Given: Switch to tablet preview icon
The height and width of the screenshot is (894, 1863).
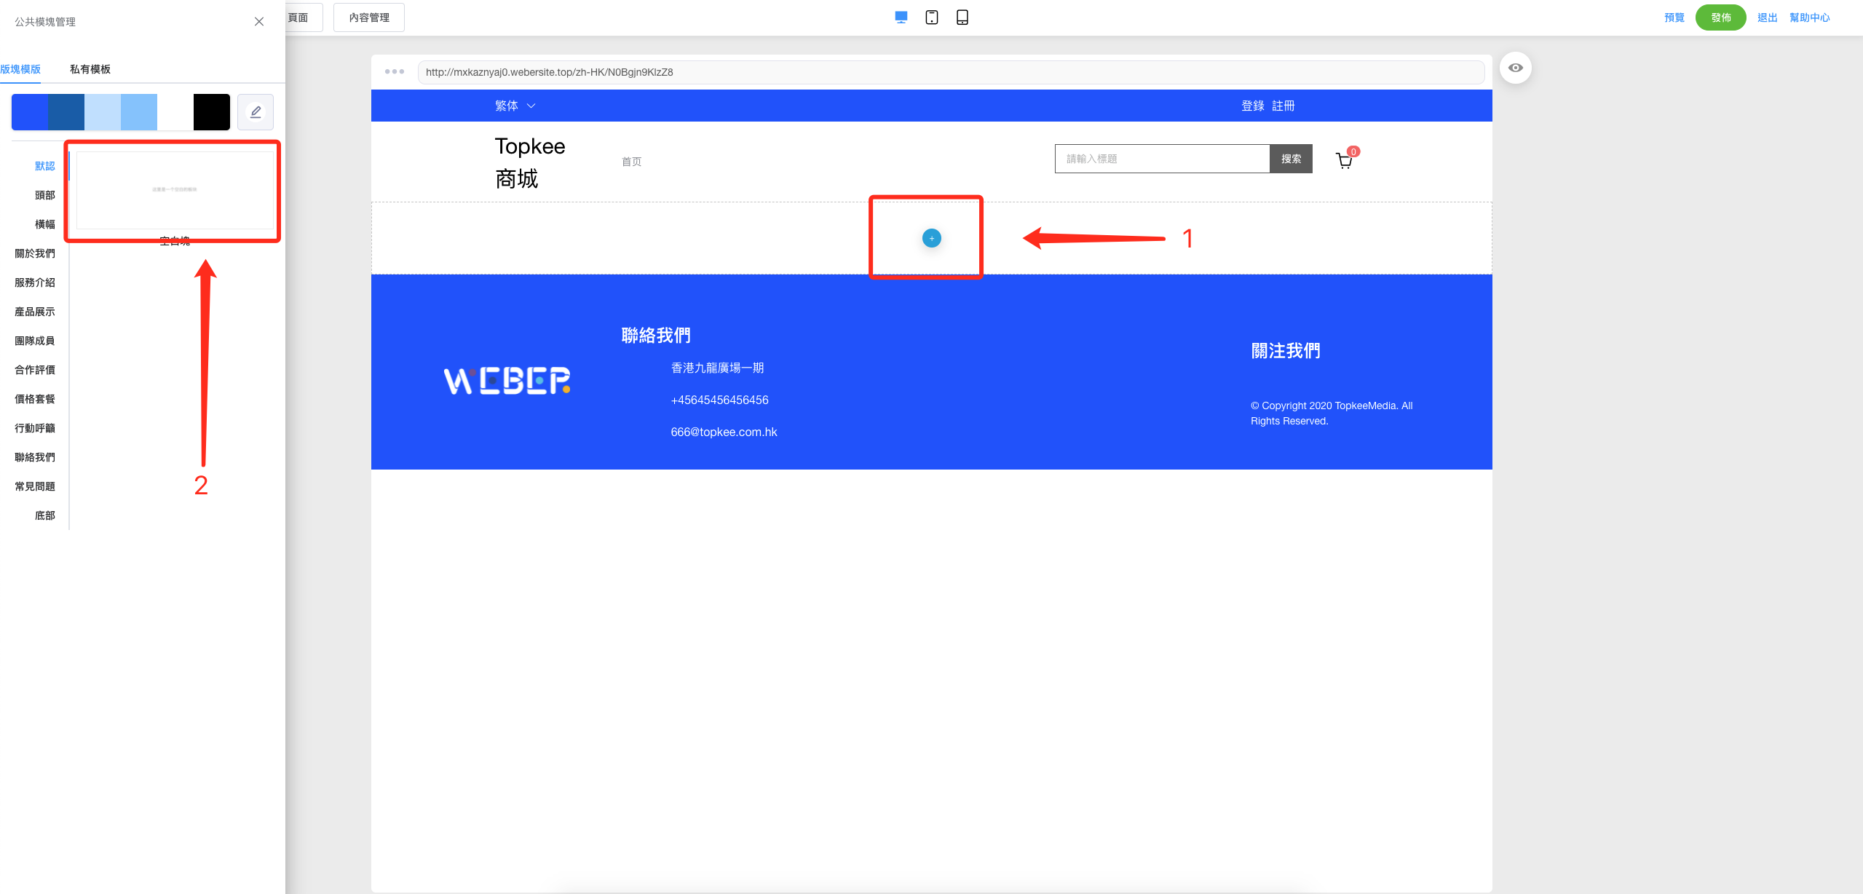Looking at the screenshot, I should pyautogui.click(x=931, y=17).
